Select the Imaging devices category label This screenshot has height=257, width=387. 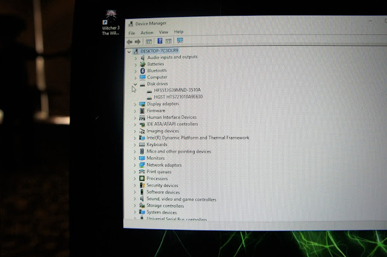(163, 131)
